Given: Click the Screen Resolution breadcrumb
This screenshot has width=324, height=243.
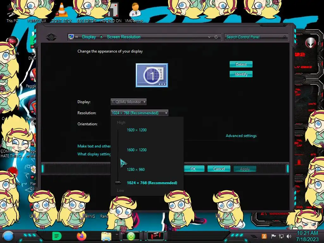Looking at the screenshot, I should point(124,37).
